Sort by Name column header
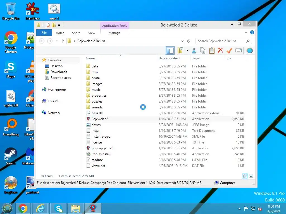 coord(90,58)
